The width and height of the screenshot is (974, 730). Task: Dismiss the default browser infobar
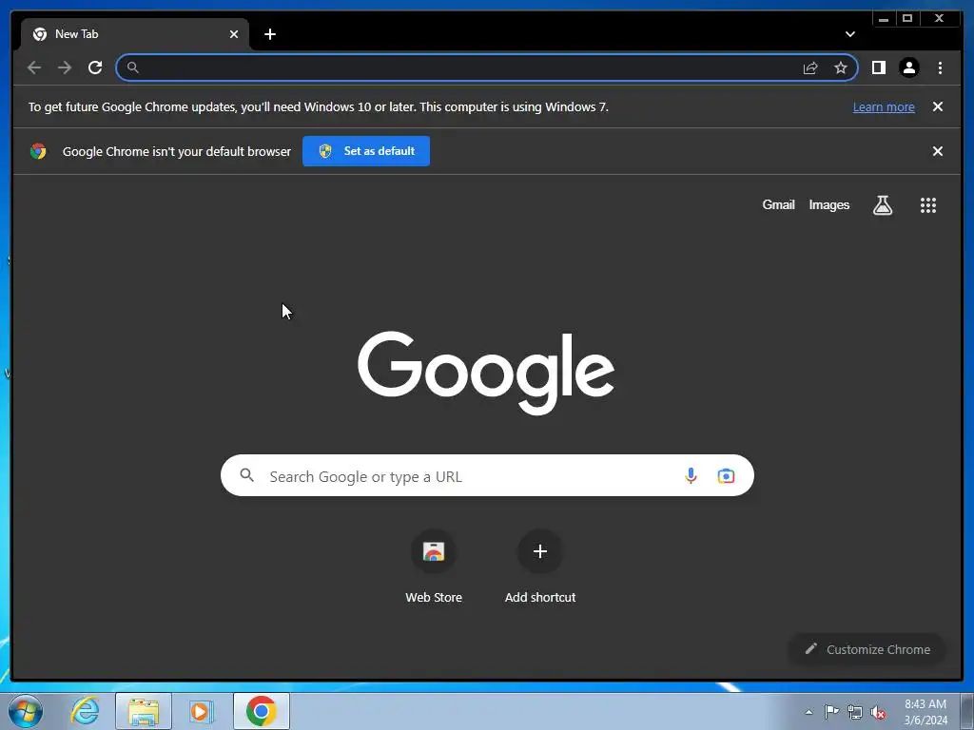tap(937, 151)
